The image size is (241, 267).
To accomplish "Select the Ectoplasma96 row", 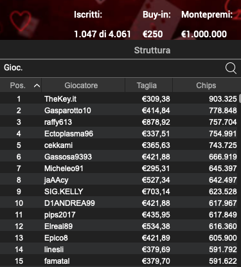I will point(120,134).
